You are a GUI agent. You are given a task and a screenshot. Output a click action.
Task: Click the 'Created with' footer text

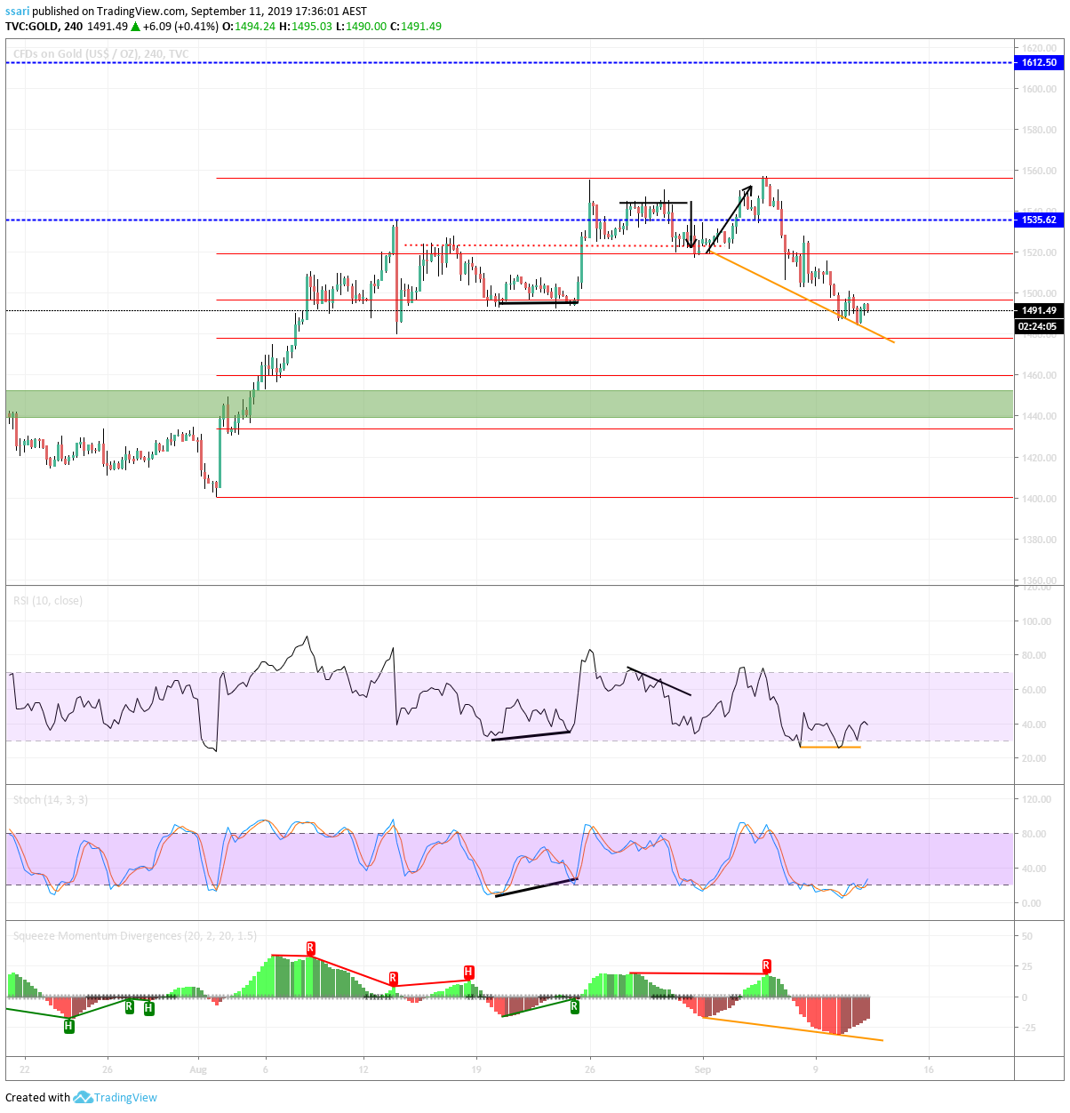[x=37, y=1097]
